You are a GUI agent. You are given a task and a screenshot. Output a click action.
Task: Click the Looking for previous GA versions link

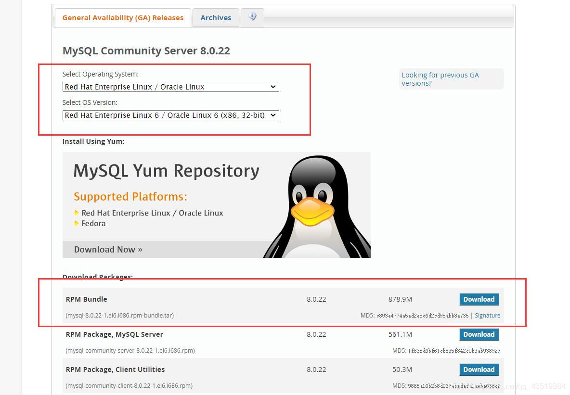click(440, 79)
